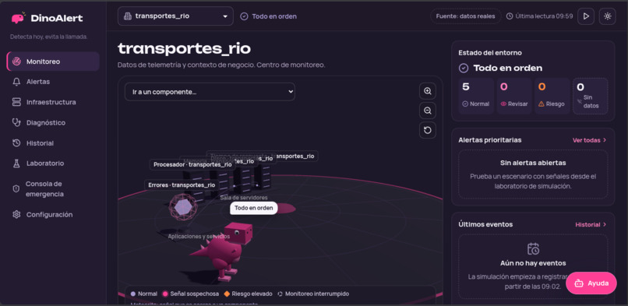The image size is (628, 306).
Task: Click the Sin datos count card
Action: [591, 96]
